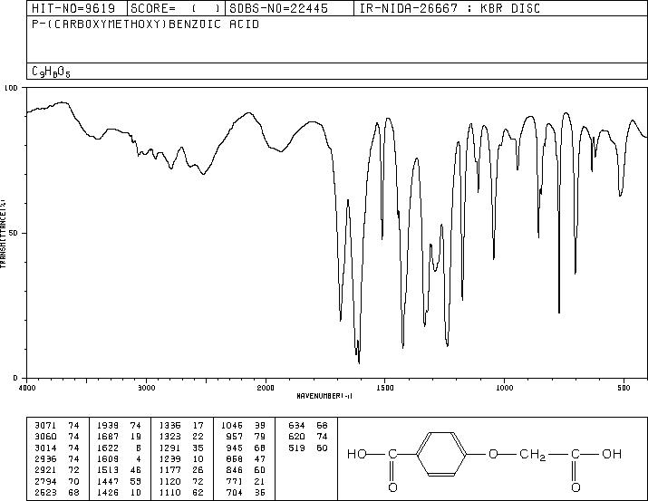Click the 1939 peak entry in table
648x501 pixels.
(119, 426)
